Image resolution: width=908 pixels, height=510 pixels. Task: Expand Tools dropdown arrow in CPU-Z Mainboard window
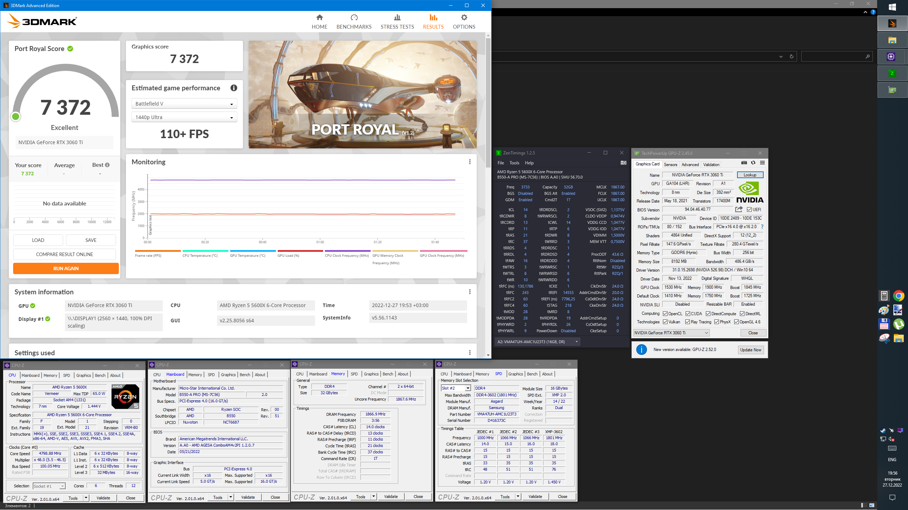tap(231, 497)
